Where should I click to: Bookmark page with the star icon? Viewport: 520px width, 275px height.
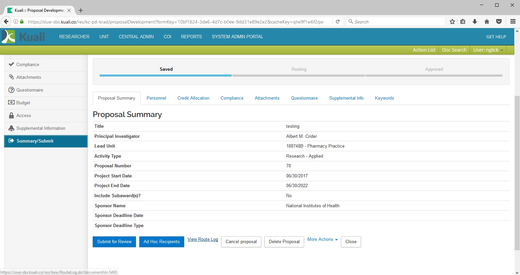coord(452,21)
